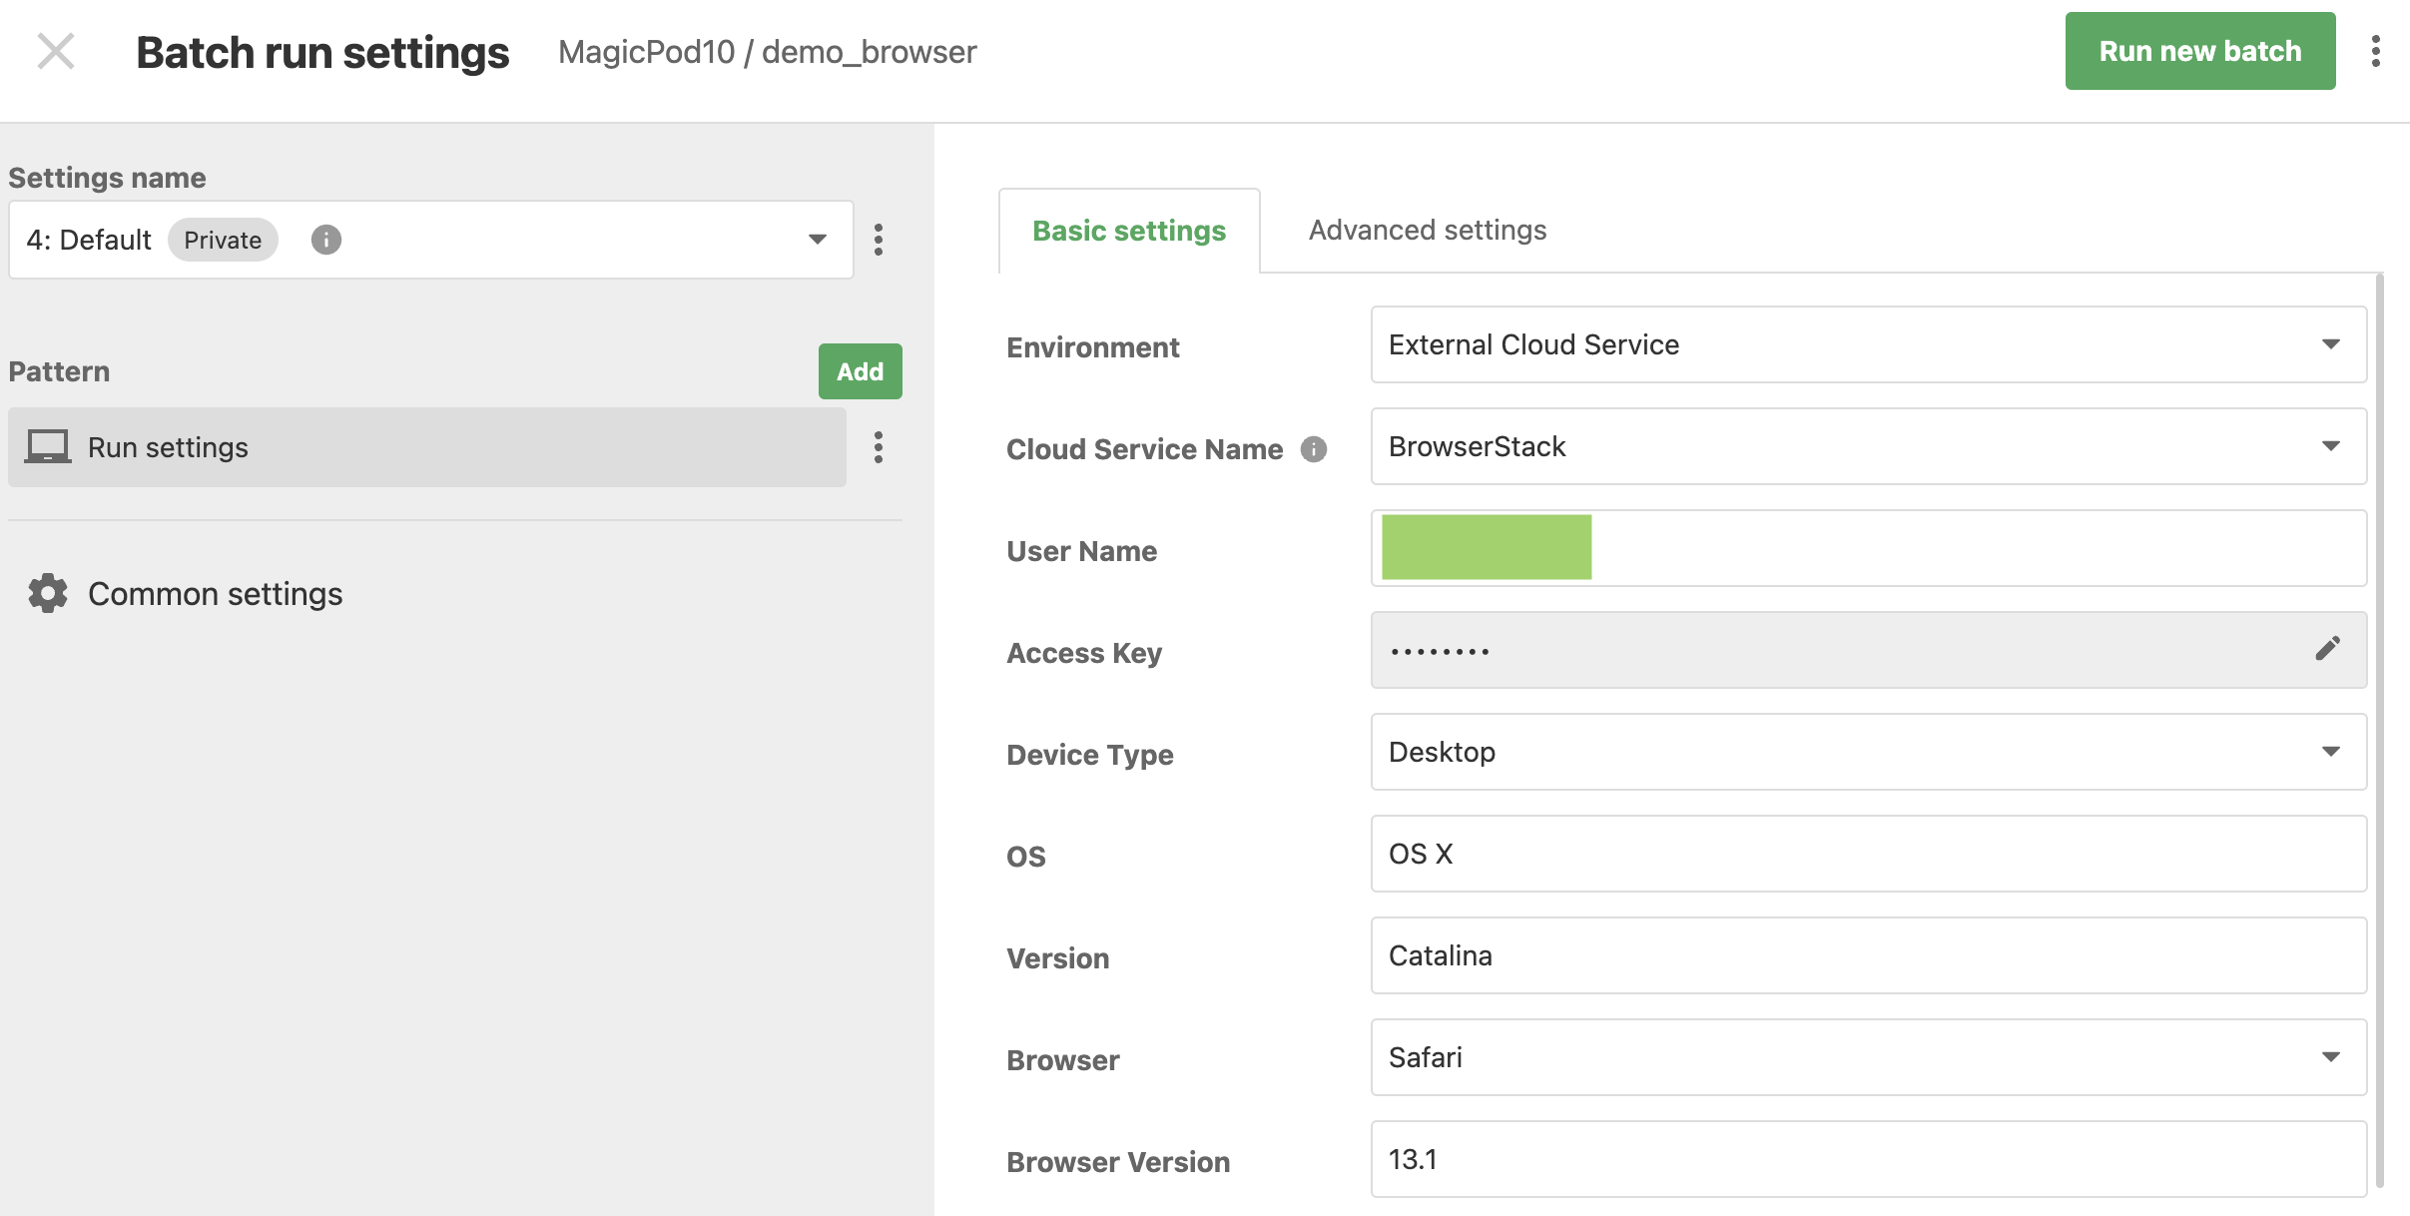Click the masked Access Key field

(1868, 650)
